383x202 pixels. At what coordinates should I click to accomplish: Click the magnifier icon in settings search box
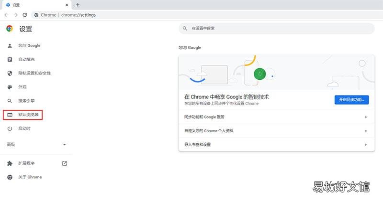[185, 29]
